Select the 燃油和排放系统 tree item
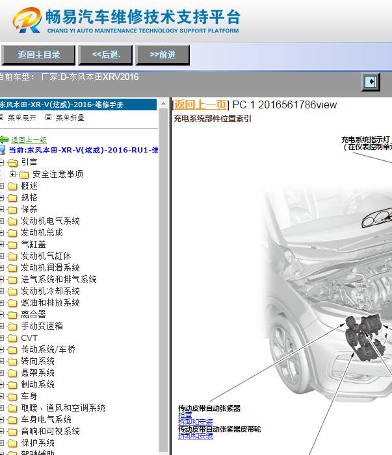This screenshot has width=392, height=455. (x=50, y=302)
